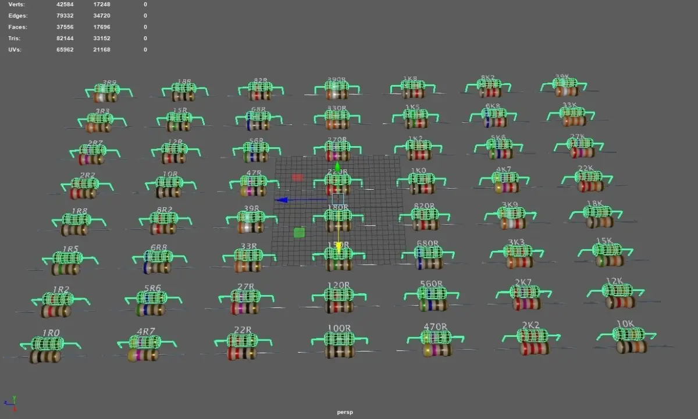
Task: Select the 56R resistor object
Action: point(256,152)
